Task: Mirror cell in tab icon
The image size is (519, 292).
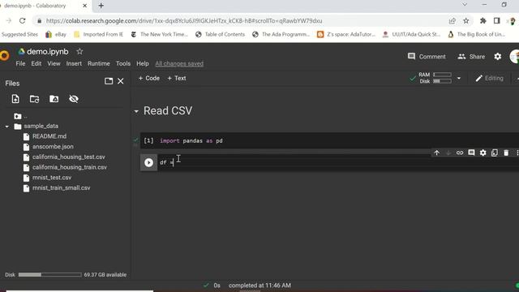Action: (x=495, y=152)
